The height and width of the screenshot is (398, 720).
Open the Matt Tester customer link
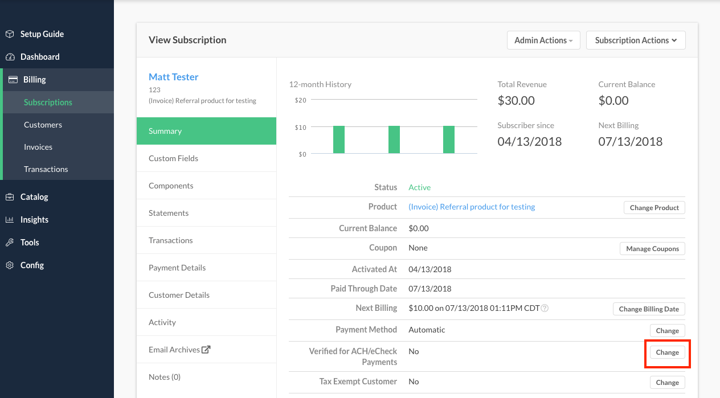174,77
